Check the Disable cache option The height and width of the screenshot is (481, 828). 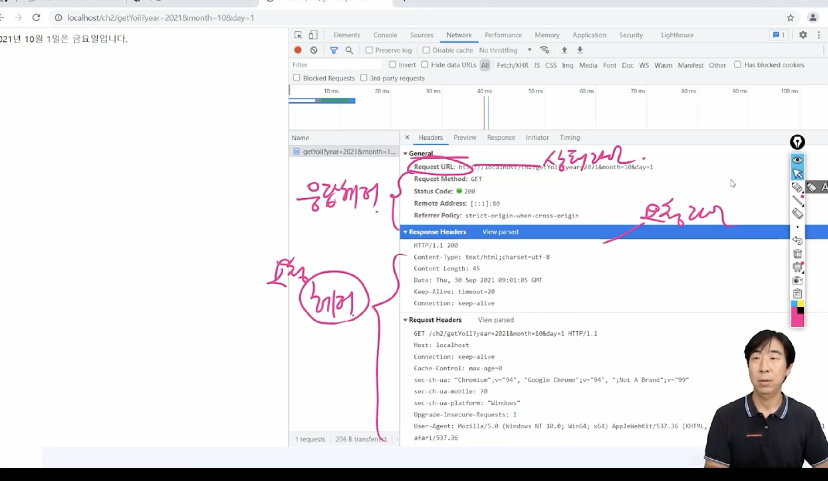[x=426, y=50]
